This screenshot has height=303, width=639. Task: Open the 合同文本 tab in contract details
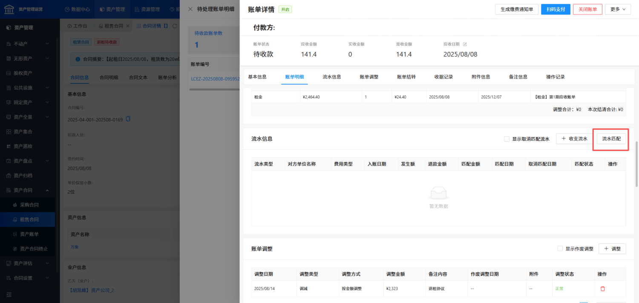[x=138, y=77]
